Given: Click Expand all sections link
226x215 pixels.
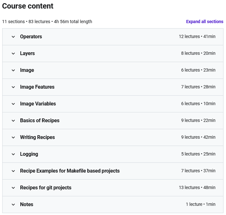Looking at the screenshot, I should (x=205, y=22).
